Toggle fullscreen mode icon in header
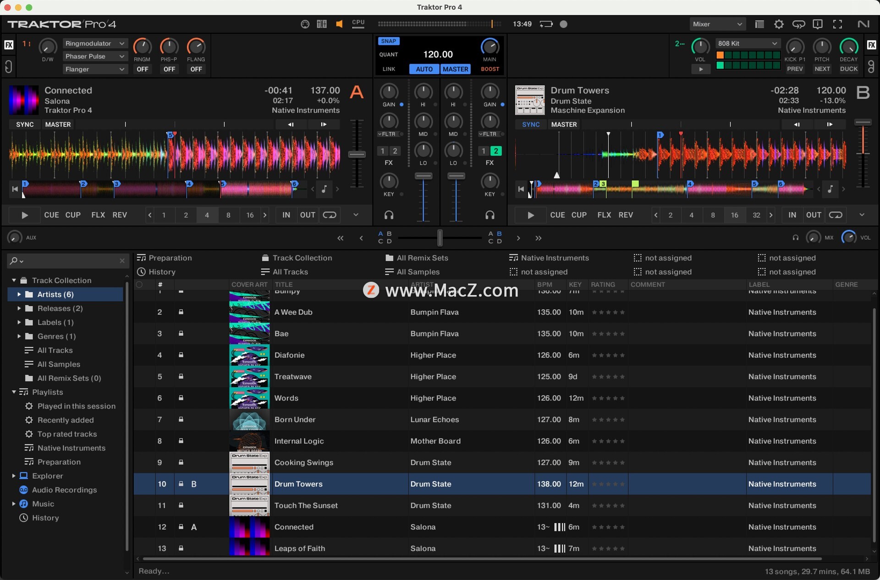880x580 pixels. [837, 24]
